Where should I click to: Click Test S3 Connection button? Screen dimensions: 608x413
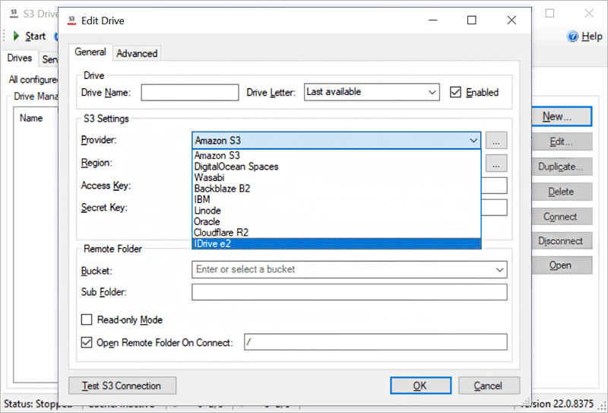point(122,386)
